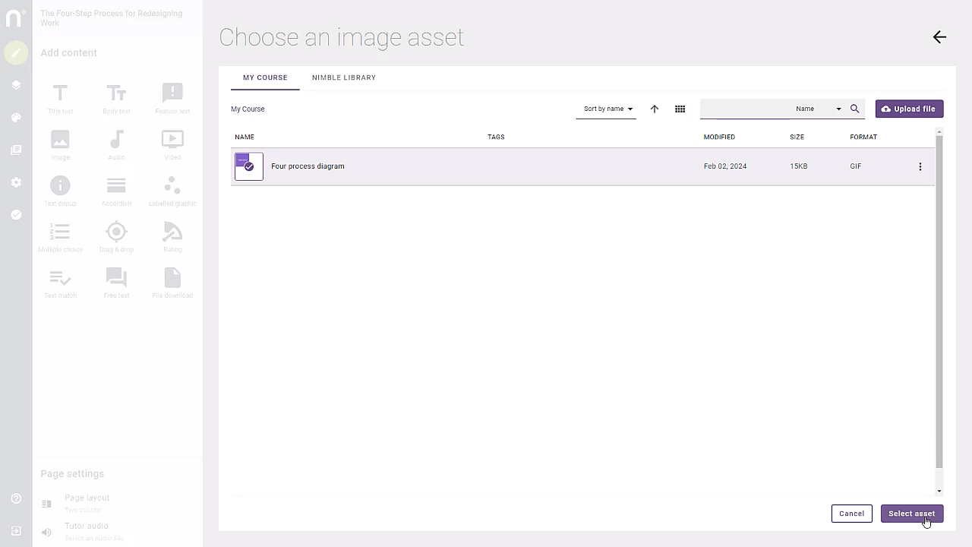Open three-dot menu for Four process diagram
Viewport: 972px width, 547px height.
(x=920, y=166)
